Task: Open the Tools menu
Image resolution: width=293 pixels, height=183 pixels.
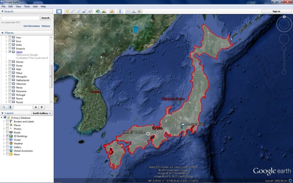Action: tap(27, 6)
